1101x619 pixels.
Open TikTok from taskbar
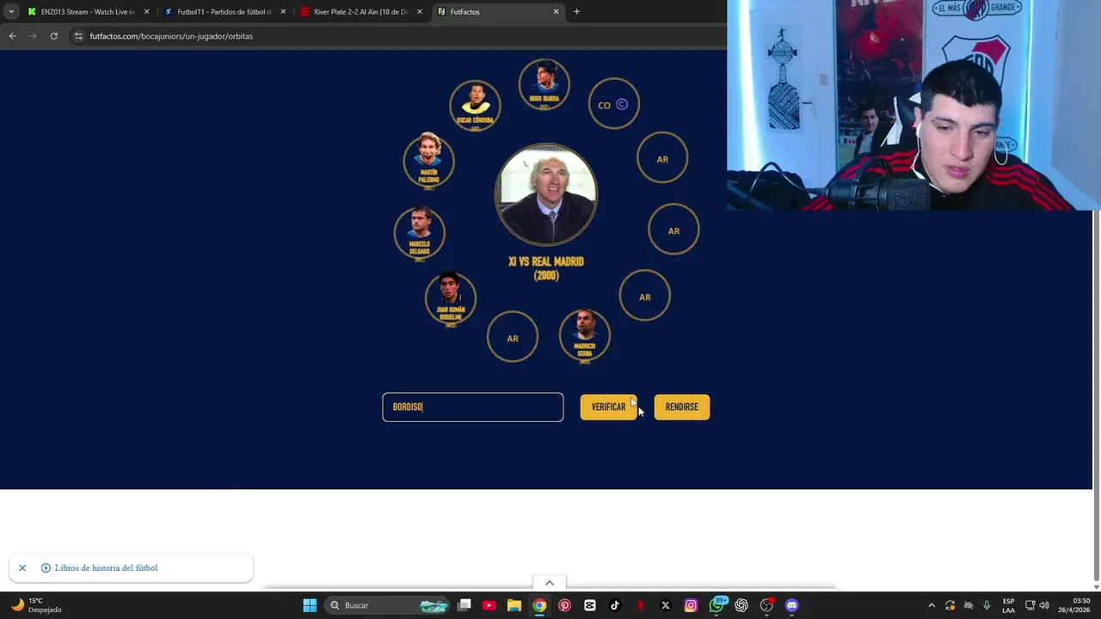coord(615,605)
